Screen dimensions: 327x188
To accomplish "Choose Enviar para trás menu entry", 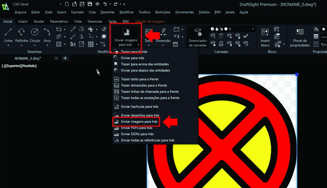I will click(155, 58).
